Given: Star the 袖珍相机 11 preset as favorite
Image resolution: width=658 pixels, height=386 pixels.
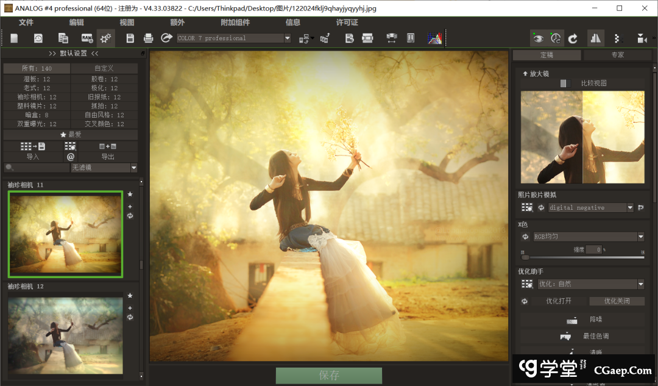Looking at the screenshot, I should pyautogui.click(x=130, y=195).
